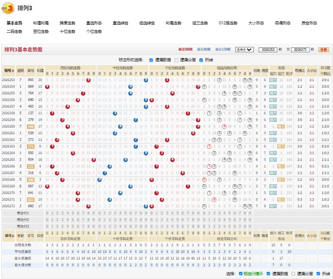Screen dimensions: 333x279
Task: Open the 选年份 year dropdown
Action: [245, 50]
